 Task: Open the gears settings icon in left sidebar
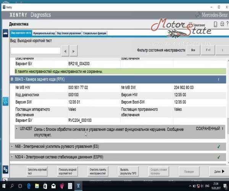[5, 170]
